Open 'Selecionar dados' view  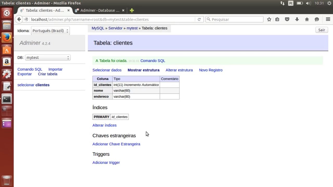pos(107,70)
